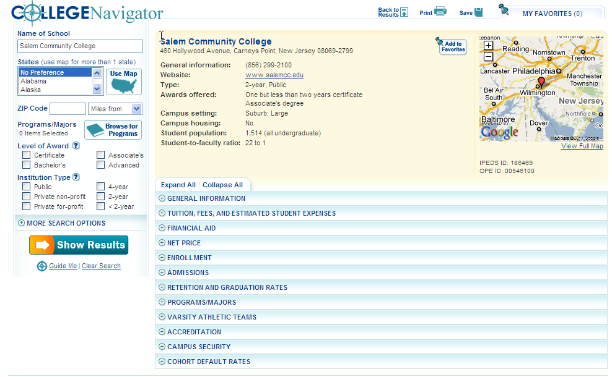Click the Use Map USA icon

tap(124, 82)
